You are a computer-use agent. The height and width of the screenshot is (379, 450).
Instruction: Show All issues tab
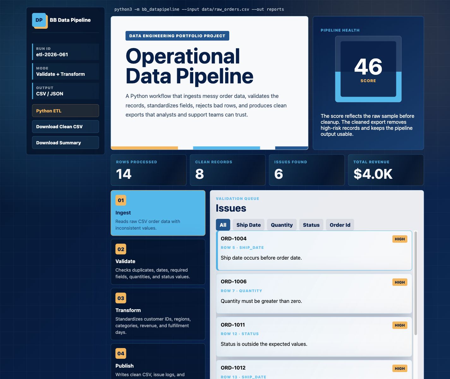point(223,225)
